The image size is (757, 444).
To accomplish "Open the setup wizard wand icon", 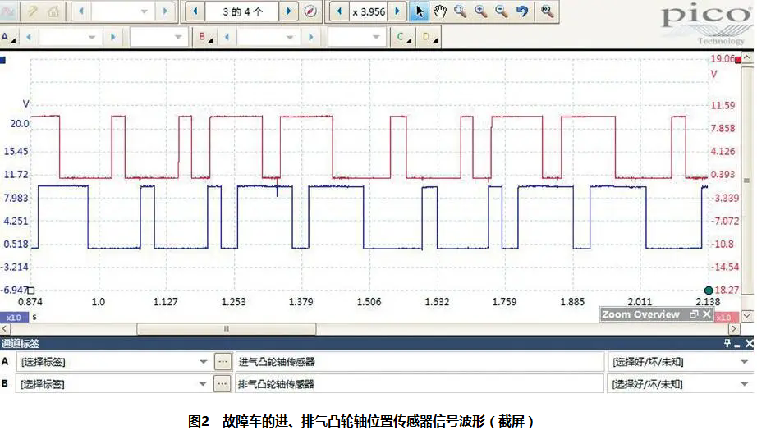I will 32,11.
